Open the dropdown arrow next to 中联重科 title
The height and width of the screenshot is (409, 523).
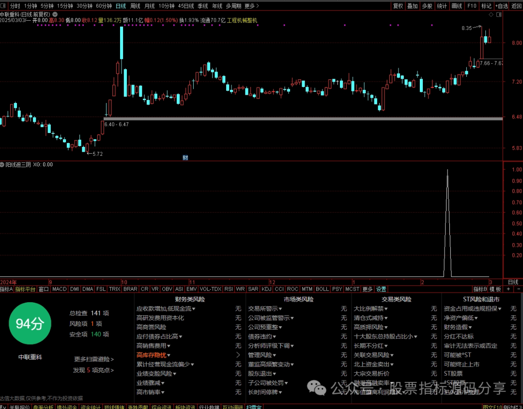(55, 15)
